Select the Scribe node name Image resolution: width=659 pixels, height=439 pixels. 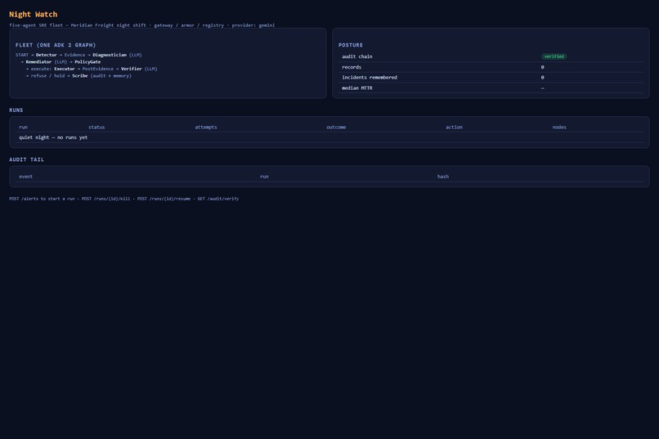[80, 76]
